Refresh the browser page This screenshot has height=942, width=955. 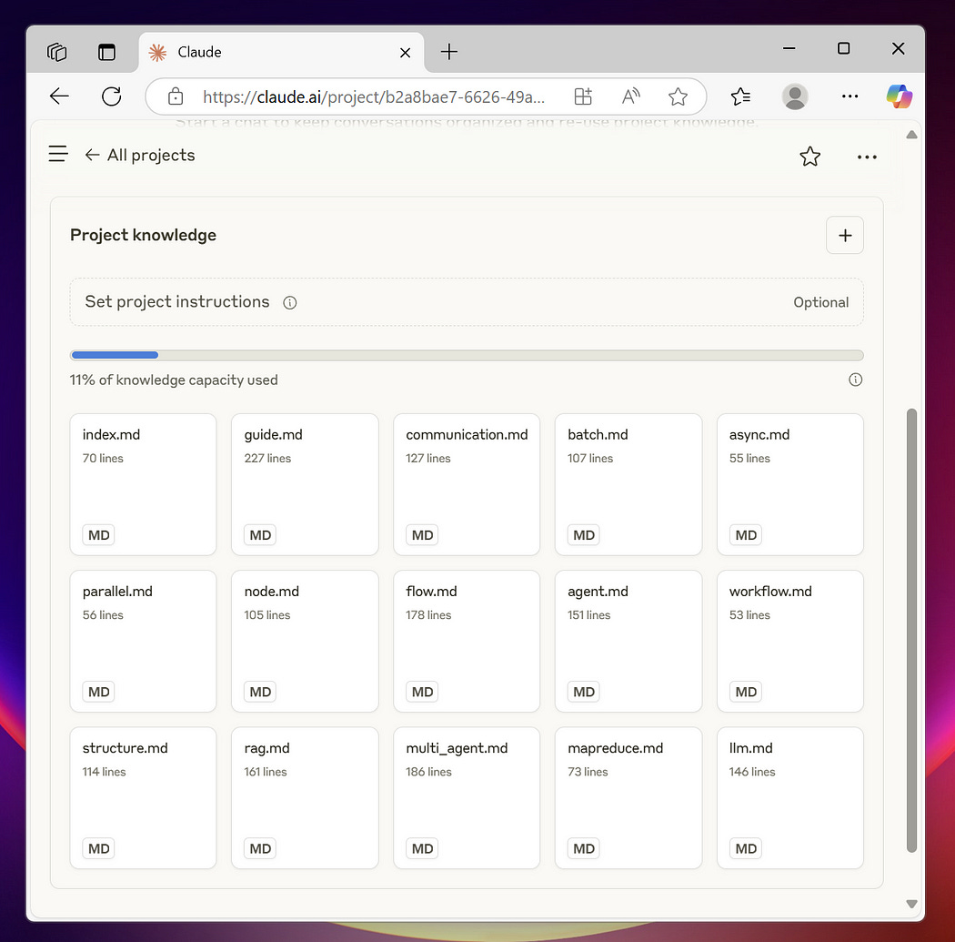point(112,96)
